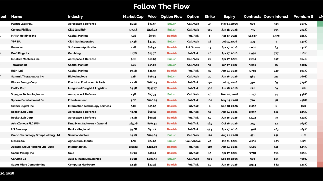Click the MARA Holdings Inc name
The width and height of the screenshot is (323, 181).
[x=24, y=36]
